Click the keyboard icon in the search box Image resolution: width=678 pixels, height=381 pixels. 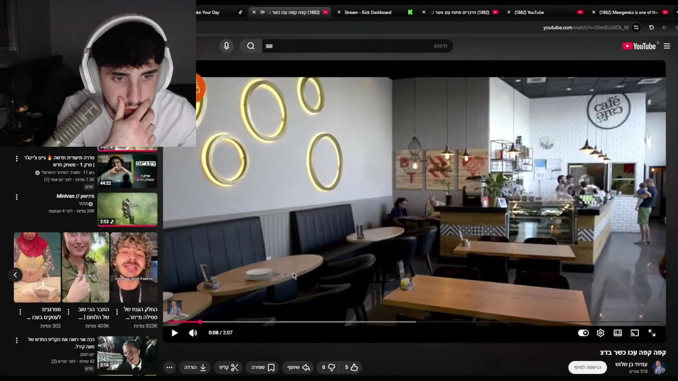(269, 46)
